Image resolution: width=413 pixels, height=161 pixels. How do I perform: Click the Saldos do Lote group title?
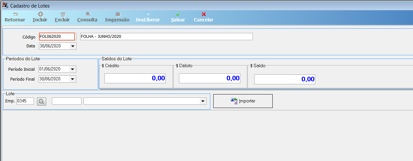point(117,59)
